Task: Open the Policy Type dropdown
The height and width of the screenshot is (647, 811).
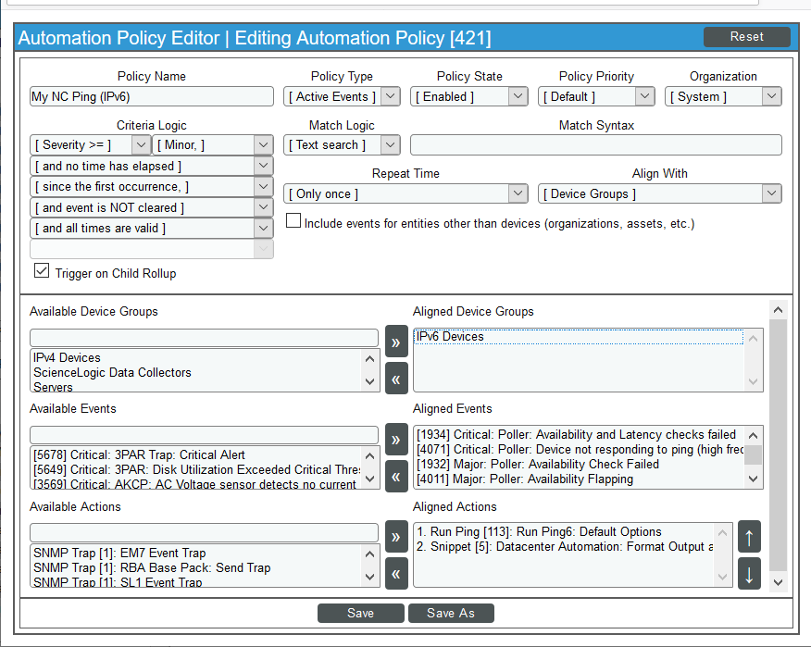Action: (342, 96)
